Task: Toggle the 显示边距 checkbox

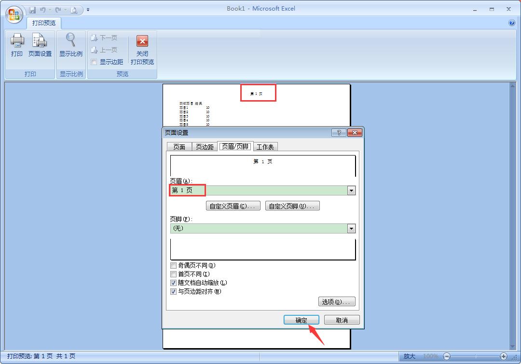Action: 94,62
